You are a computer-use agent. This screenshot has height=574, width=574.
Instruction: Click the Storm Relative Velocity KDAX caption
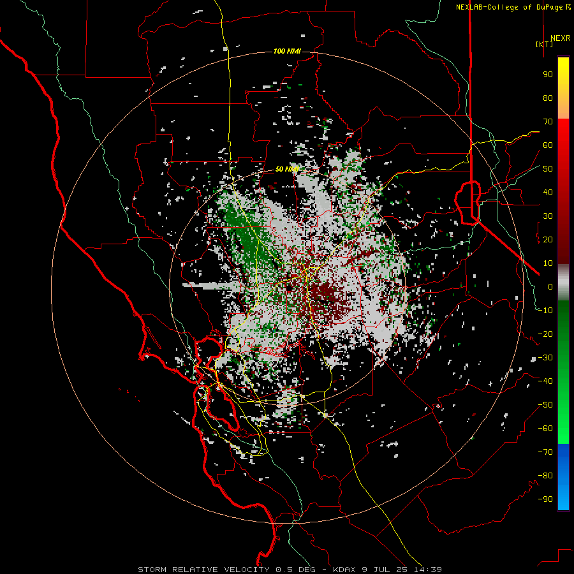[290, 570]
